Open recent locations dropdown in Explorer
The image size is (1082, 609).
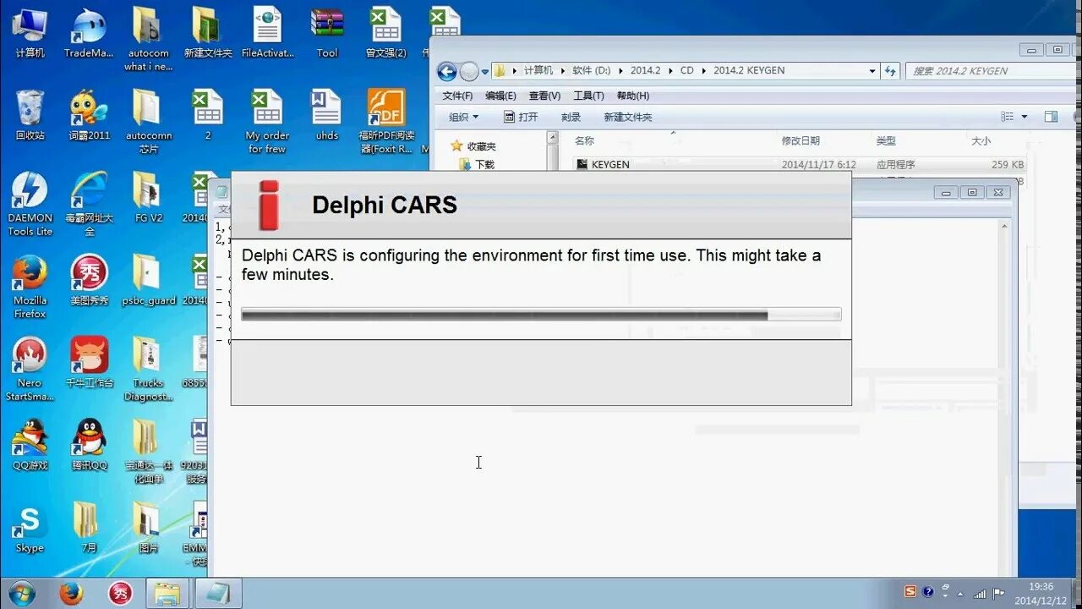[x=485, y=72]
